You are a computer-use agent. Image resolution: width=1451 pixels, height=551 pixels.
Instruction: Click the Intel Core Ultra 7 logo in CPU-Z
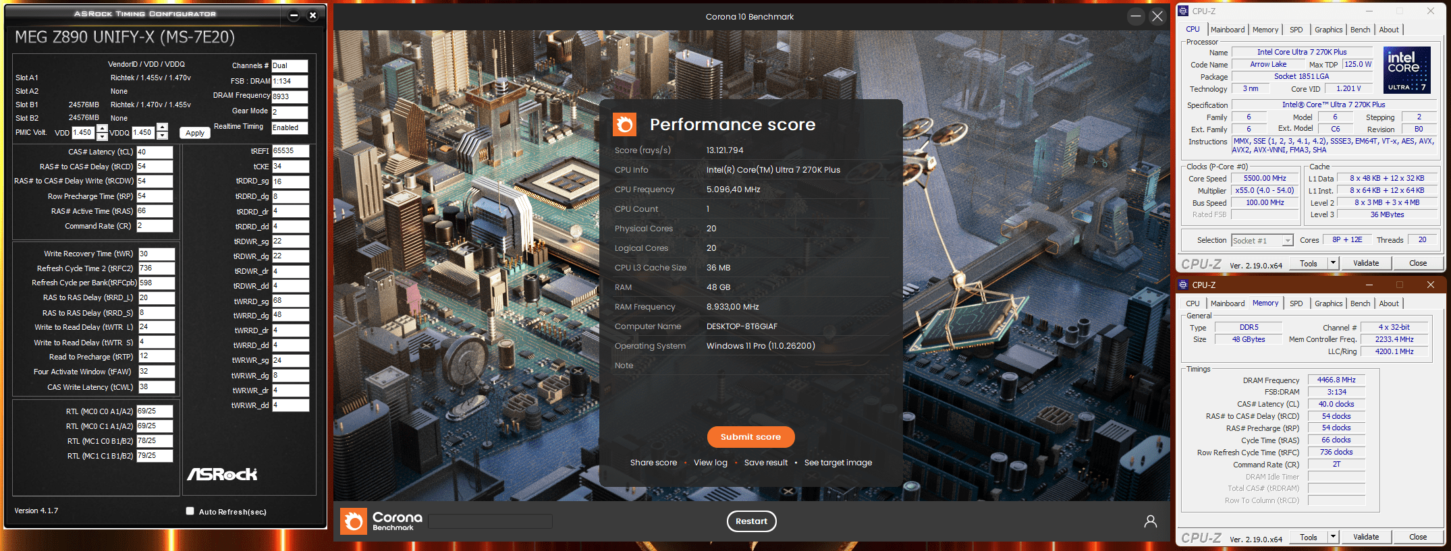click(1406, 69)
